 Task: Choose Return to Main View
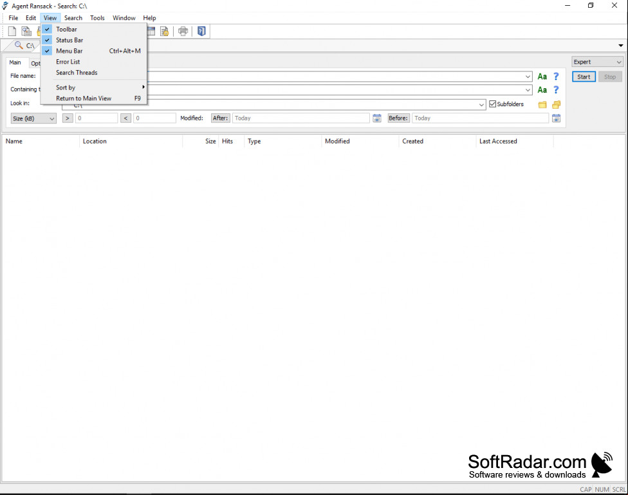pos(94,98)
